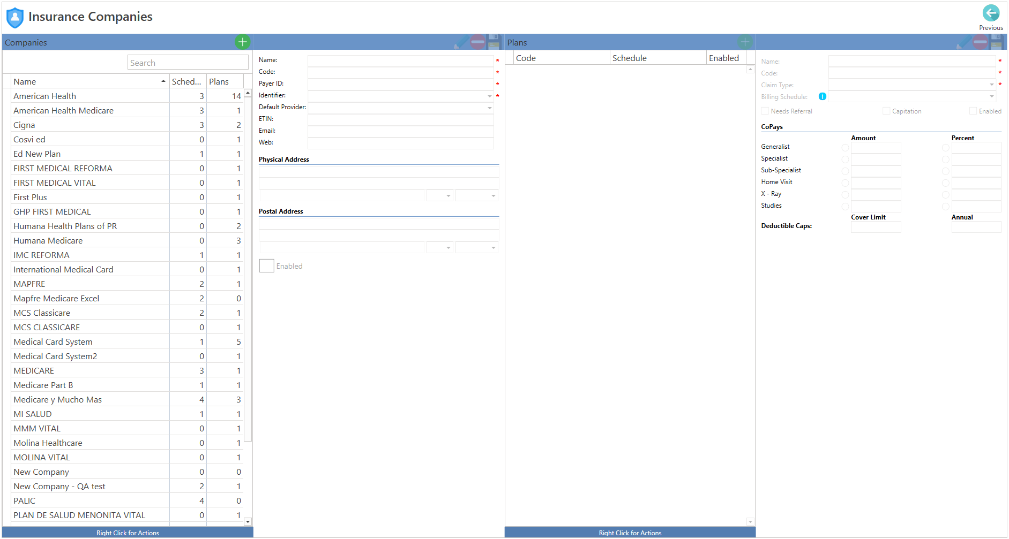
Task: Select Cigna in companies list
Action: tap(128, 125)
